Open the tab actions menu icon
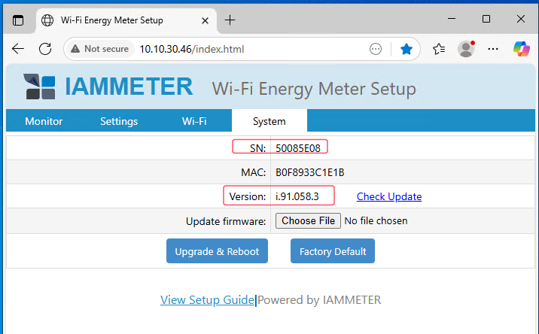Image resolution: width=539 pixels, height=334 pixels. [18, 20]
